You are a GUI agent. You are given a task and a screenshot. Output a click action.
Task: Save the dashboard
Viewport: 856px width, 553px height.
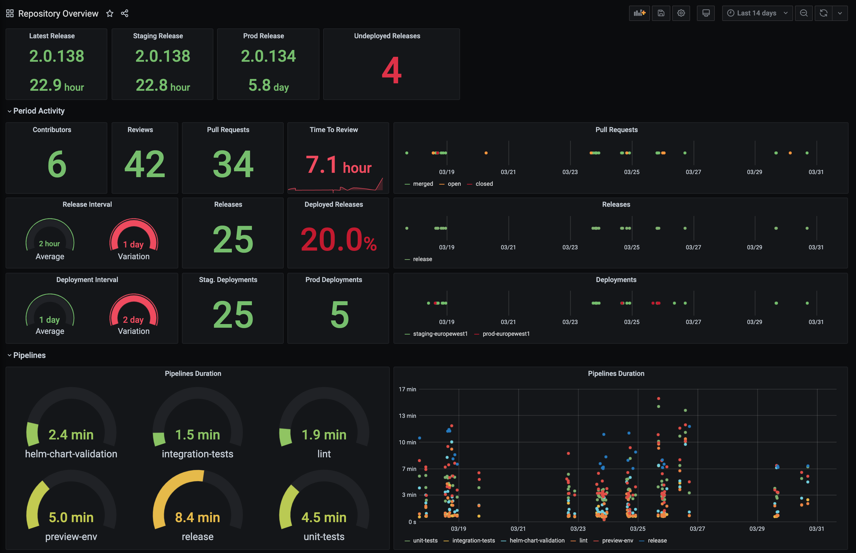[661, 13]
